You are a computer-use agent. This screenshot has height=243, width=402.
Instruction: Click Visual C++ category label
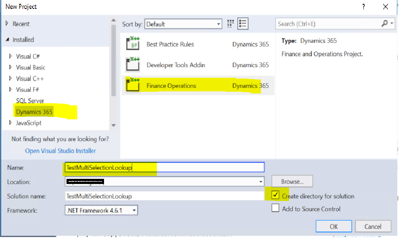pos(30,79)
